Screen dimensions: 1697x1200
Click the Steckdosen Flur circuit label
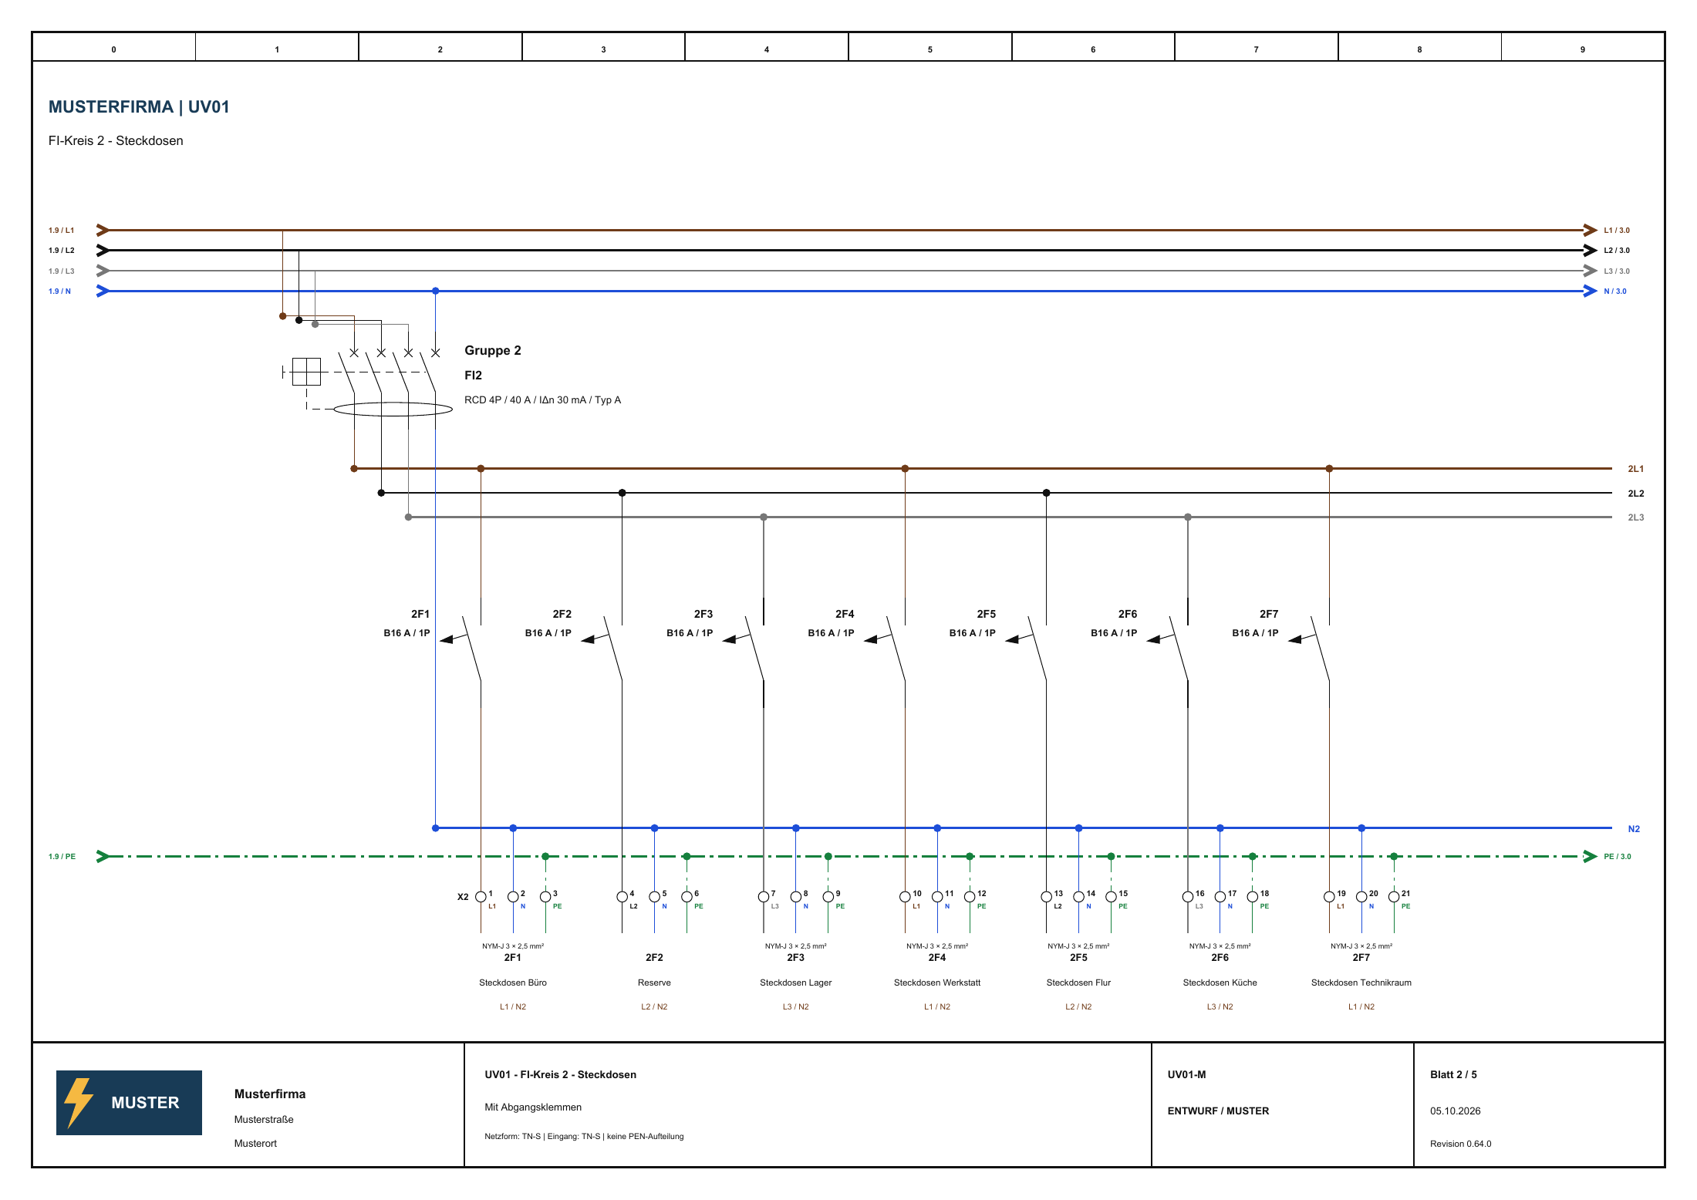pos(1078,983)
